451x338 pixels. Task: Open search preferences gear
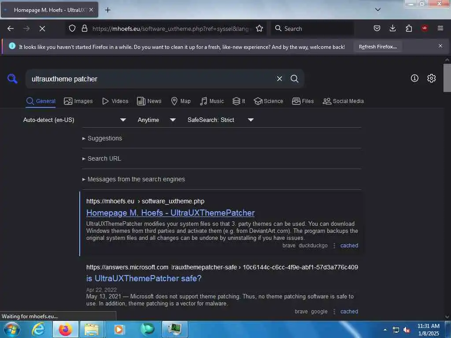point(431,78)
